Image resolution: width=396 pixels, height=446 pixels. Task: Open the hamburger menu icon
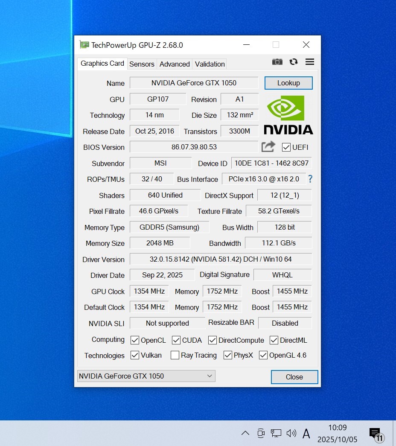tap(310, 62)
